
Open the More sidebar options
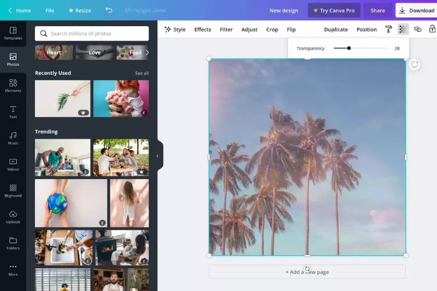click(13, 270)
